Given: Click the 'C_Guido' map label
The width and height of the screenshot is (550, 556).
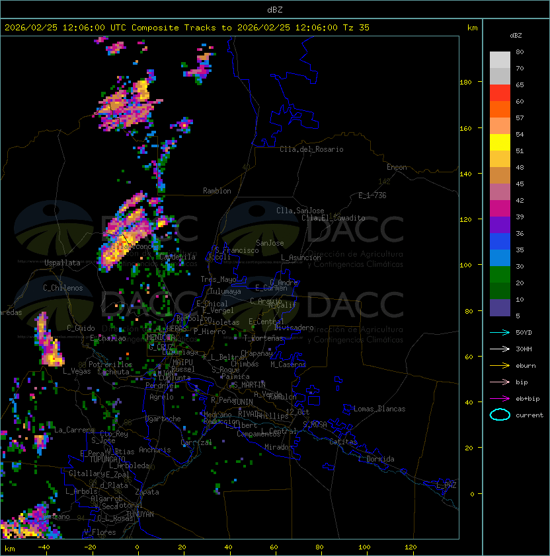Looking at the screenshot, I should click(x=81, y=328).
